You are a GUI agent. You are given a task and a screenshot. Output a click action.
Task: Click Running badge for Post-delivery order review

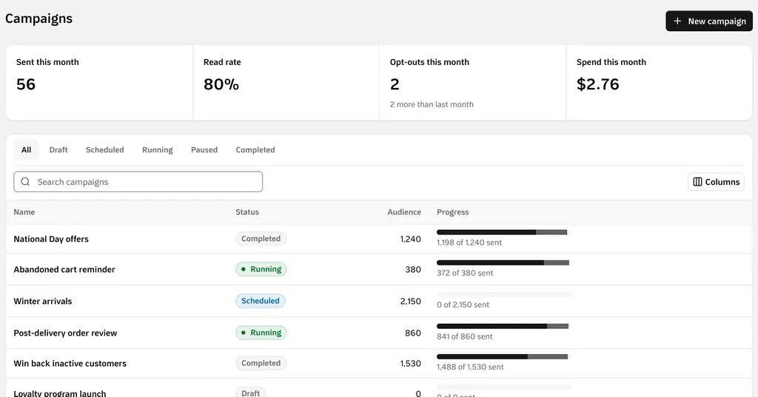point(261,333)
